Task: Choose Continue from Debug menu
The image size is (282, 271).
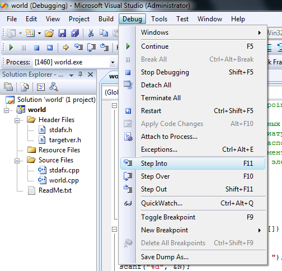Action: pos(192,46)
